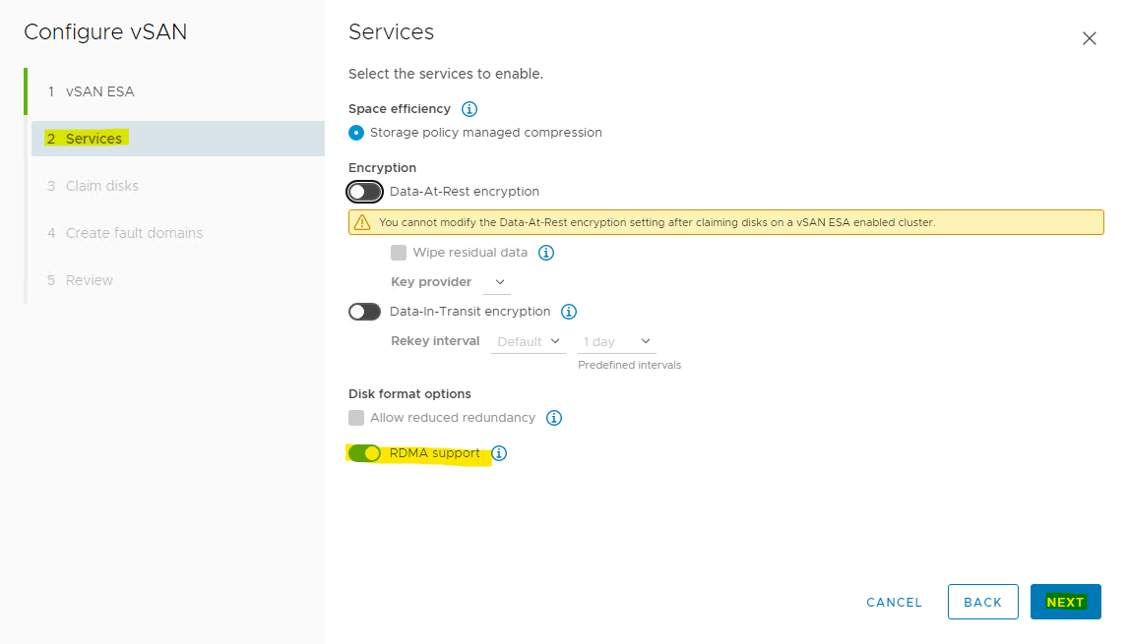1127x644 pixels.
Task: Click the 'Predefined intervals' hint text
Action: pos(629,366)
